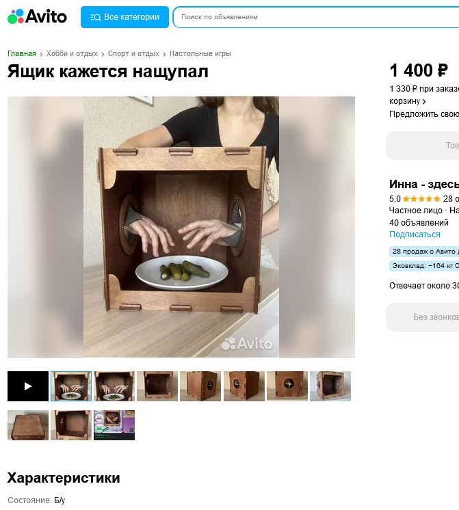Open Настольные игры breadcrumb
The height and width of the screenshot is (510, 459).
pyautogui.click(x=200, y=54)
